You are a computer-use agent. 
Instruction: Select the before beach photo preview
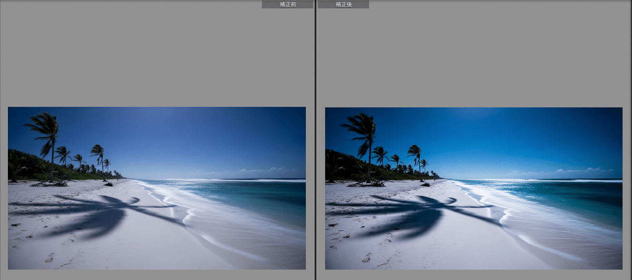(x=156, y=188)
